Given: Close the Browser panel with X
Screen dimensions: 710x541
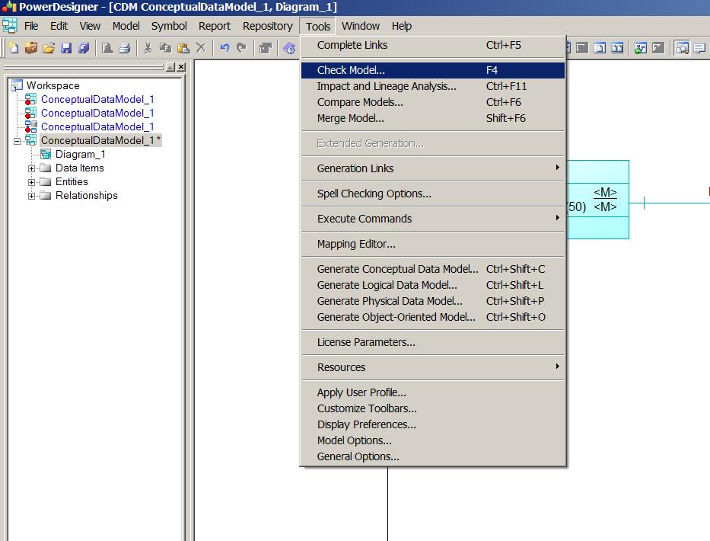Looking at the screenshot, I should pos(181,67).
